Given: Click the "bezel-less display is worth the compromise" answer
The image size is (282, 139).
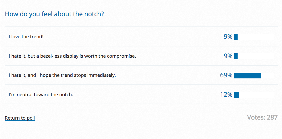Looking at the screenshot, I should [72, 56].
